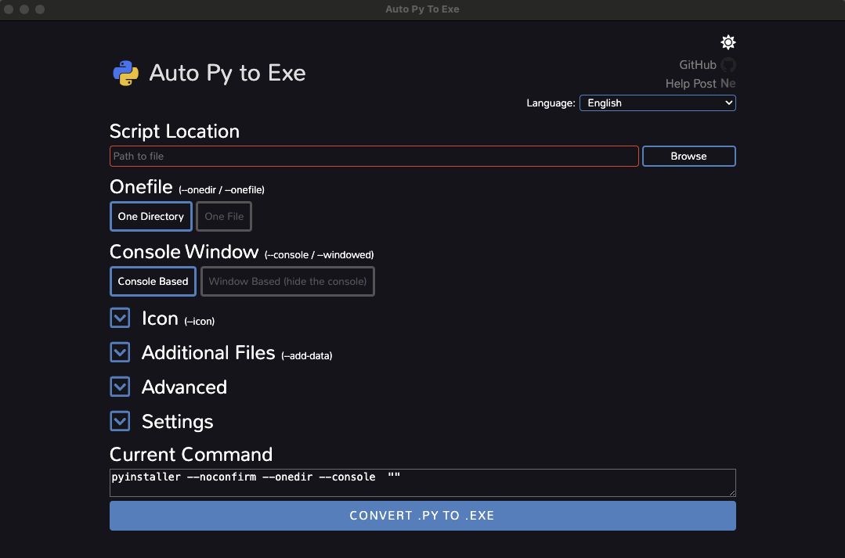Open the Language dropdown
This screenshot has height=558, width=845.
coord(657,103)
